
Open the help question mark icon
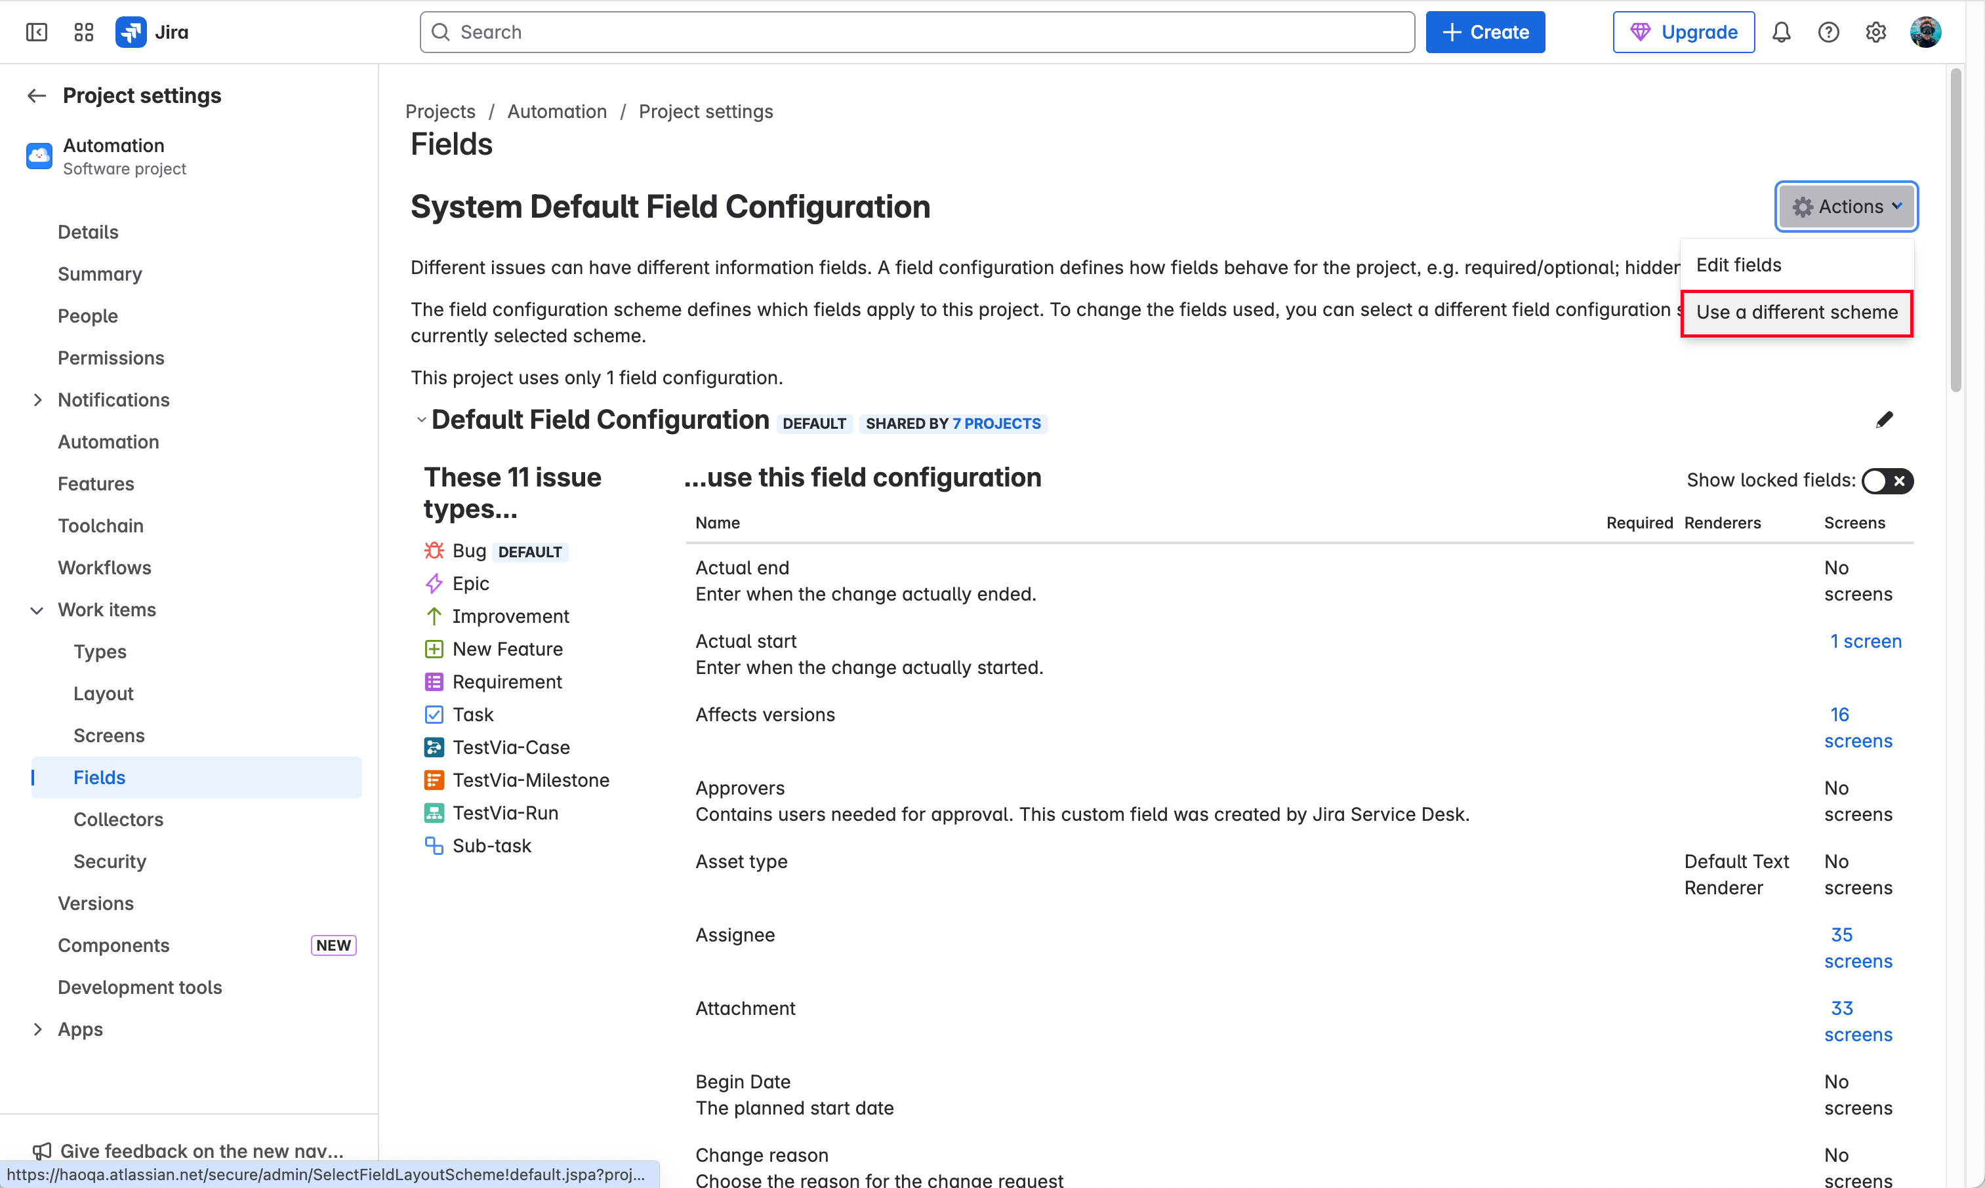pos(1828,32)
